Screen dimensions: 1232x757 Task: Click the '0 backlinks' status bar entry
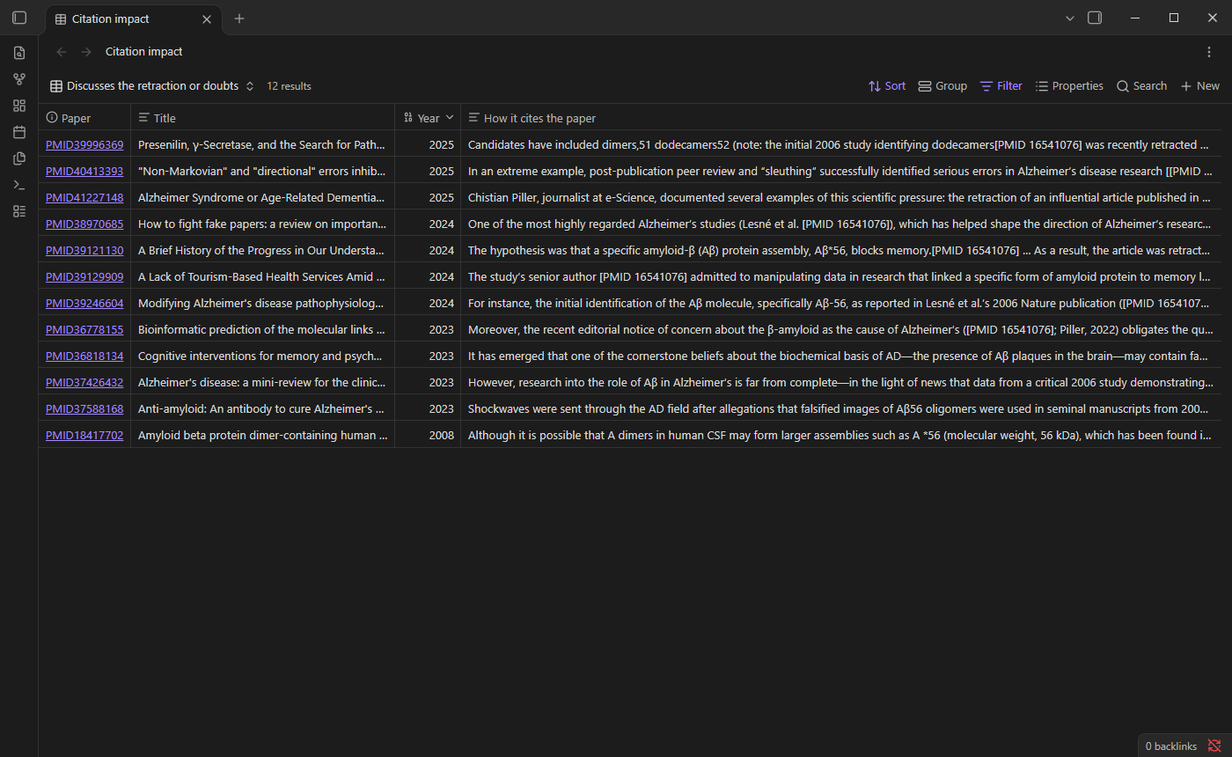point(1170,746)
